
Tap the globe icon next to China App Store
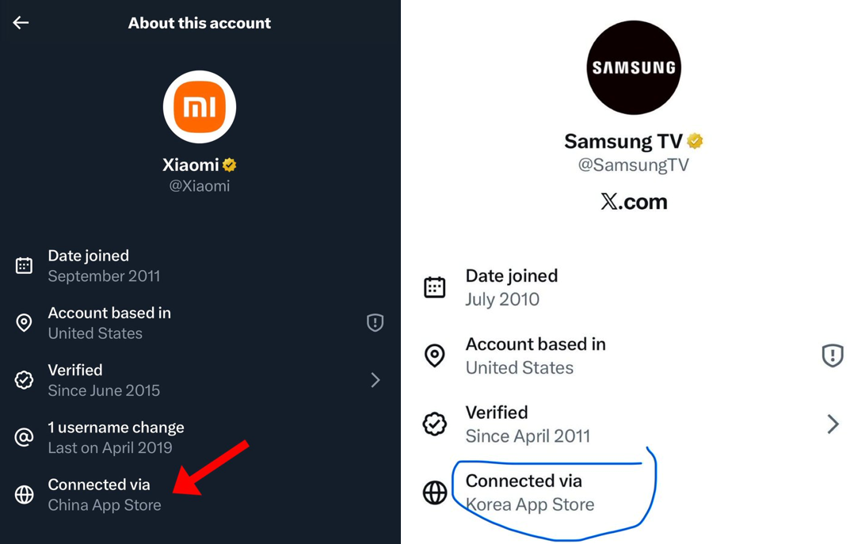tap(25, 495)
